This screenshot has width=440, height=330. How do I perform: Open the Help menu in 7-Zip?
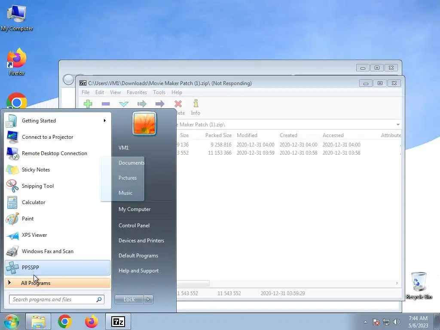pos(177,92)
